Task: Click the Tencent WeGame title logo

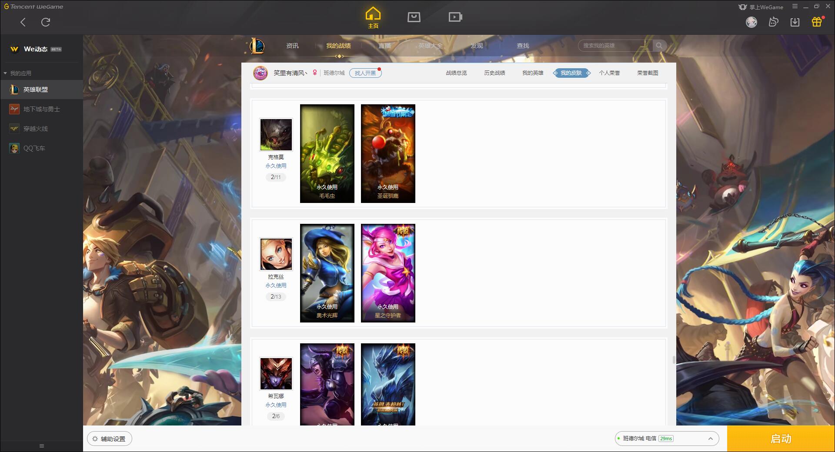Action: point(33,7)
